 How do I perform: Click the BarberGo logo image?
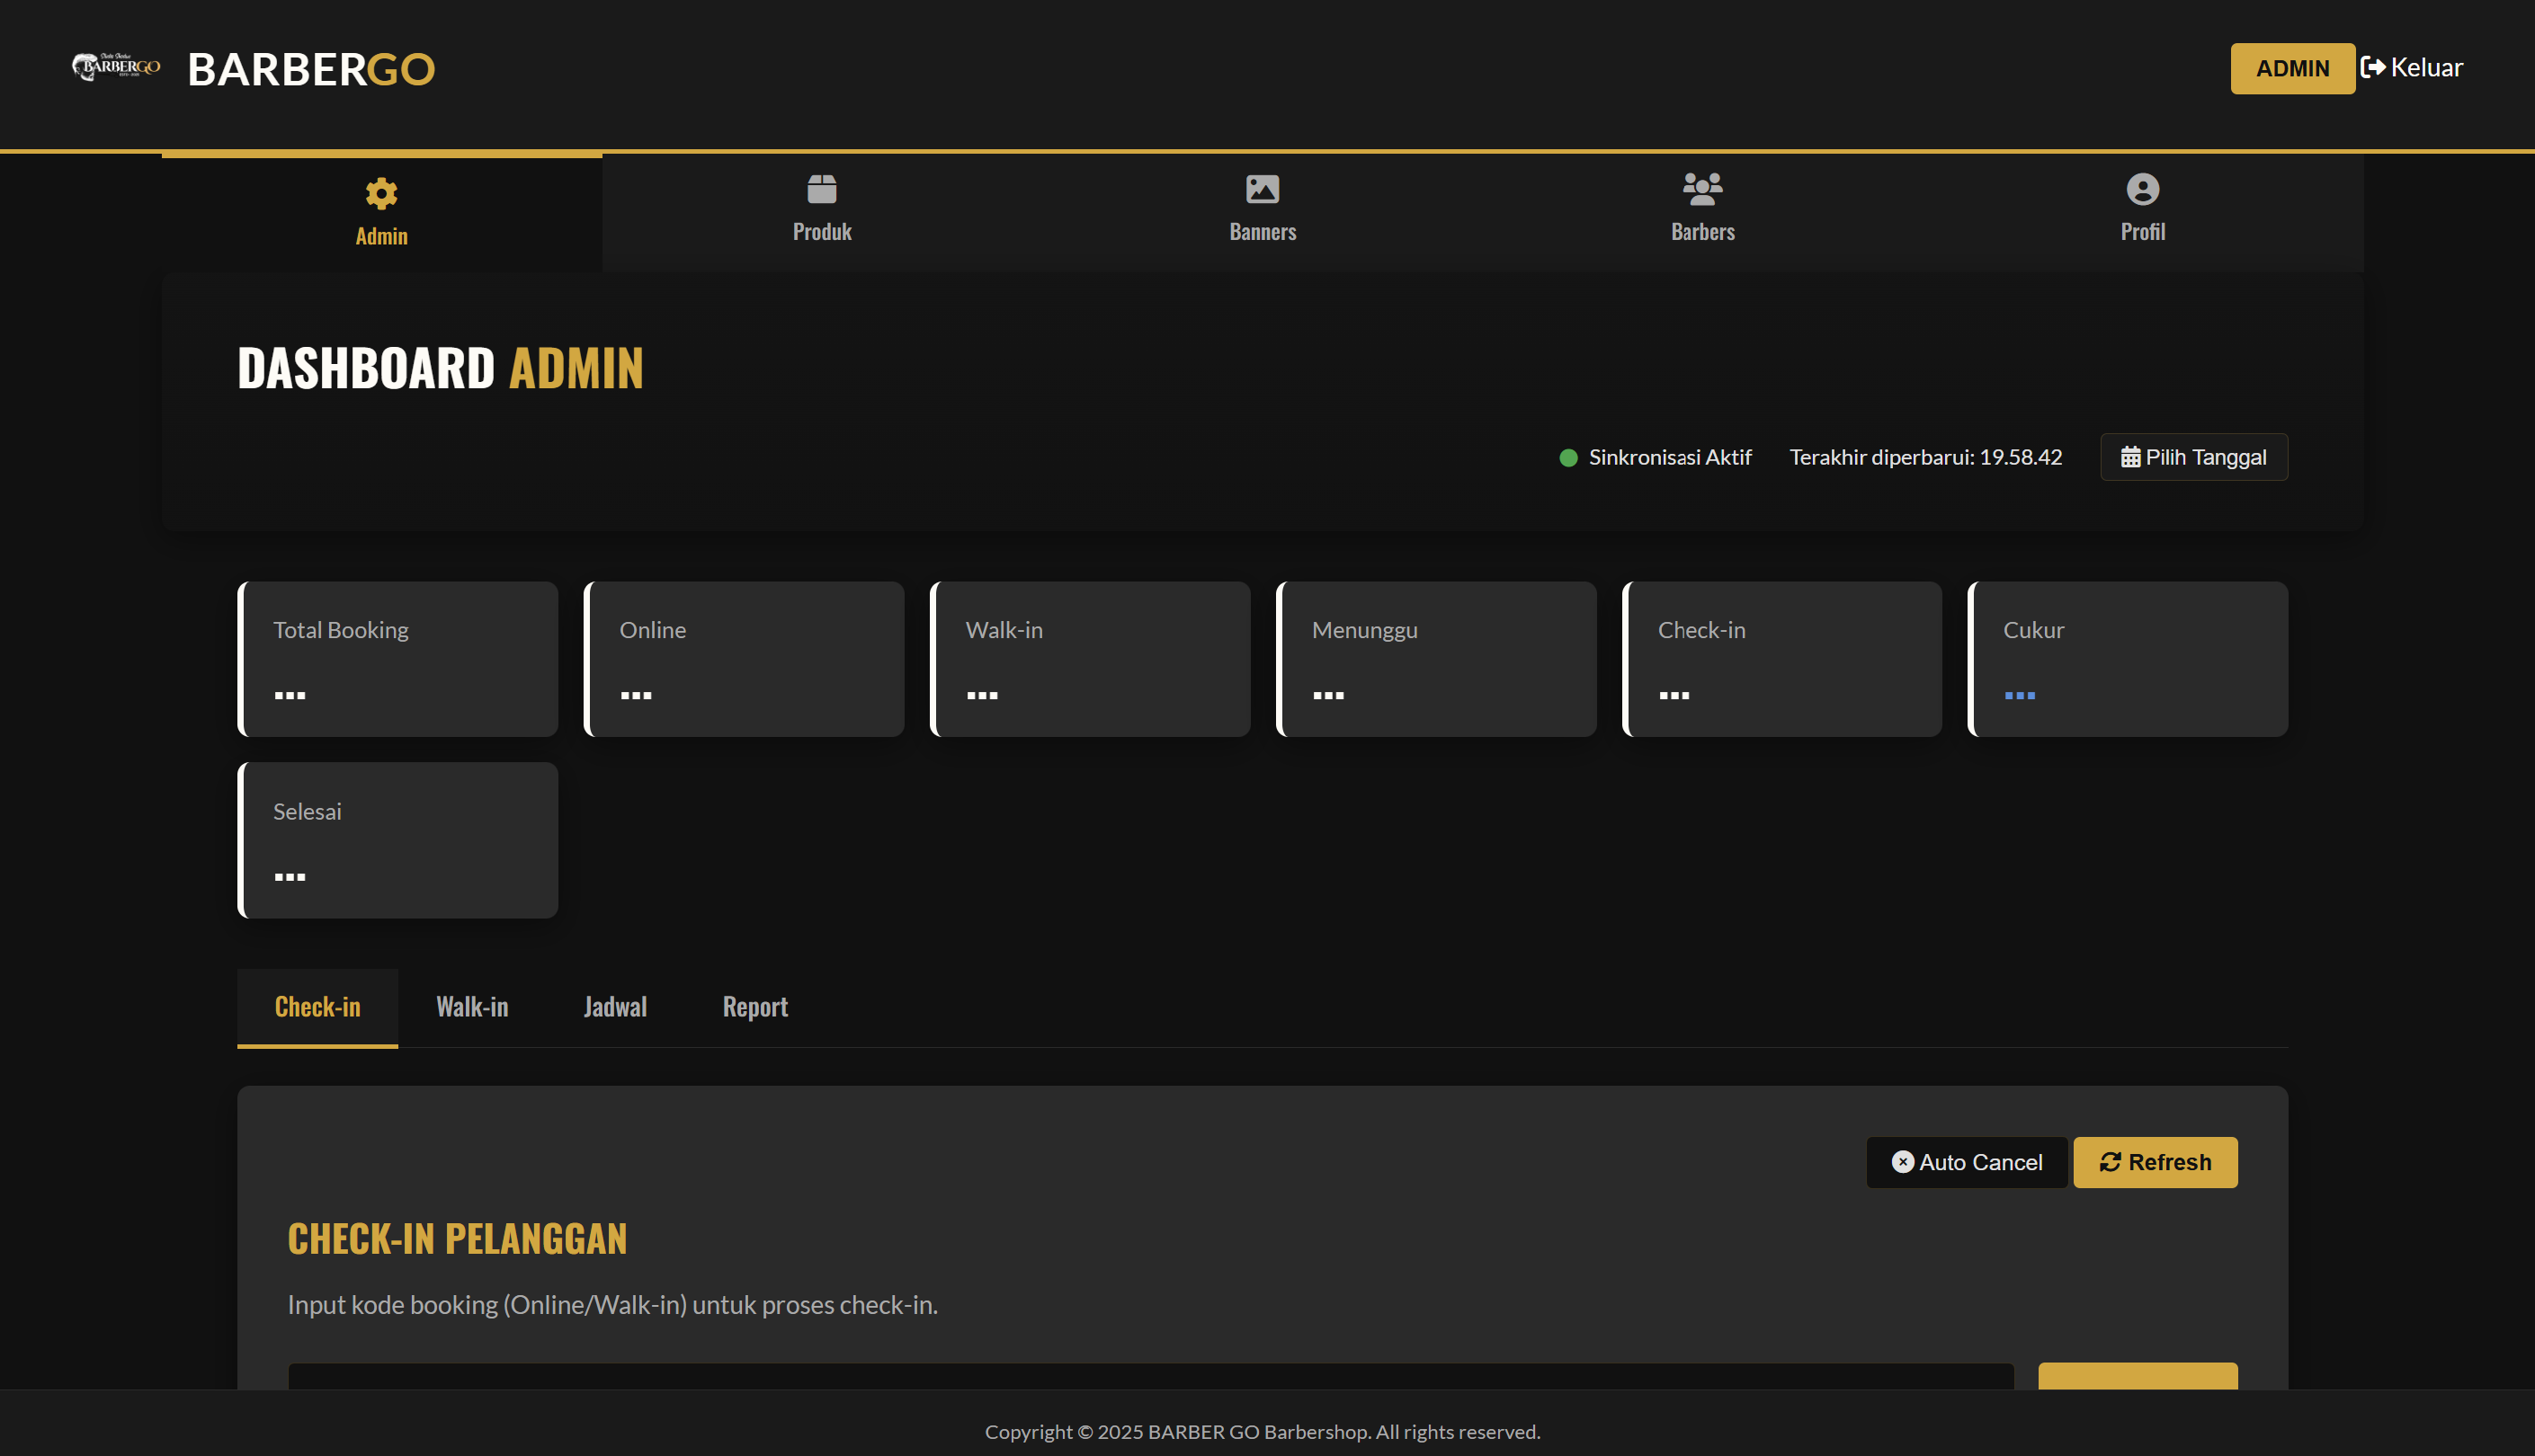[116, 67]
